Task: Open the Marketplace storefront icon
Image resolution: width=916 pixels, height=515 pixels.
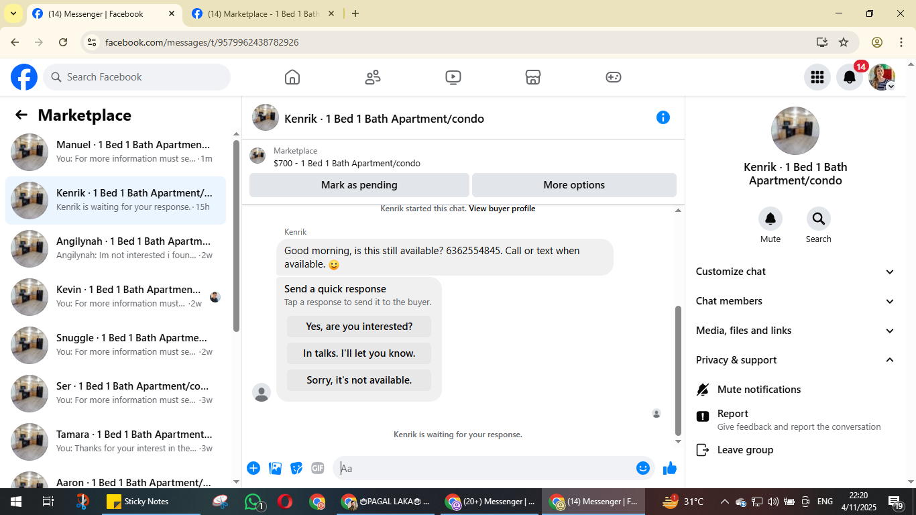Action: 533,77
